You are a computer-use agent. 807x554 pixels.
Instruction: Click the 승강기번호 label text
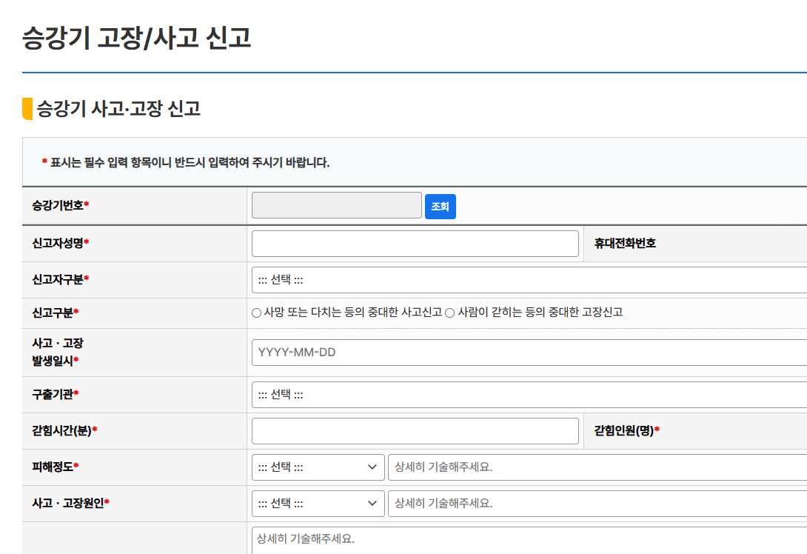60,205
